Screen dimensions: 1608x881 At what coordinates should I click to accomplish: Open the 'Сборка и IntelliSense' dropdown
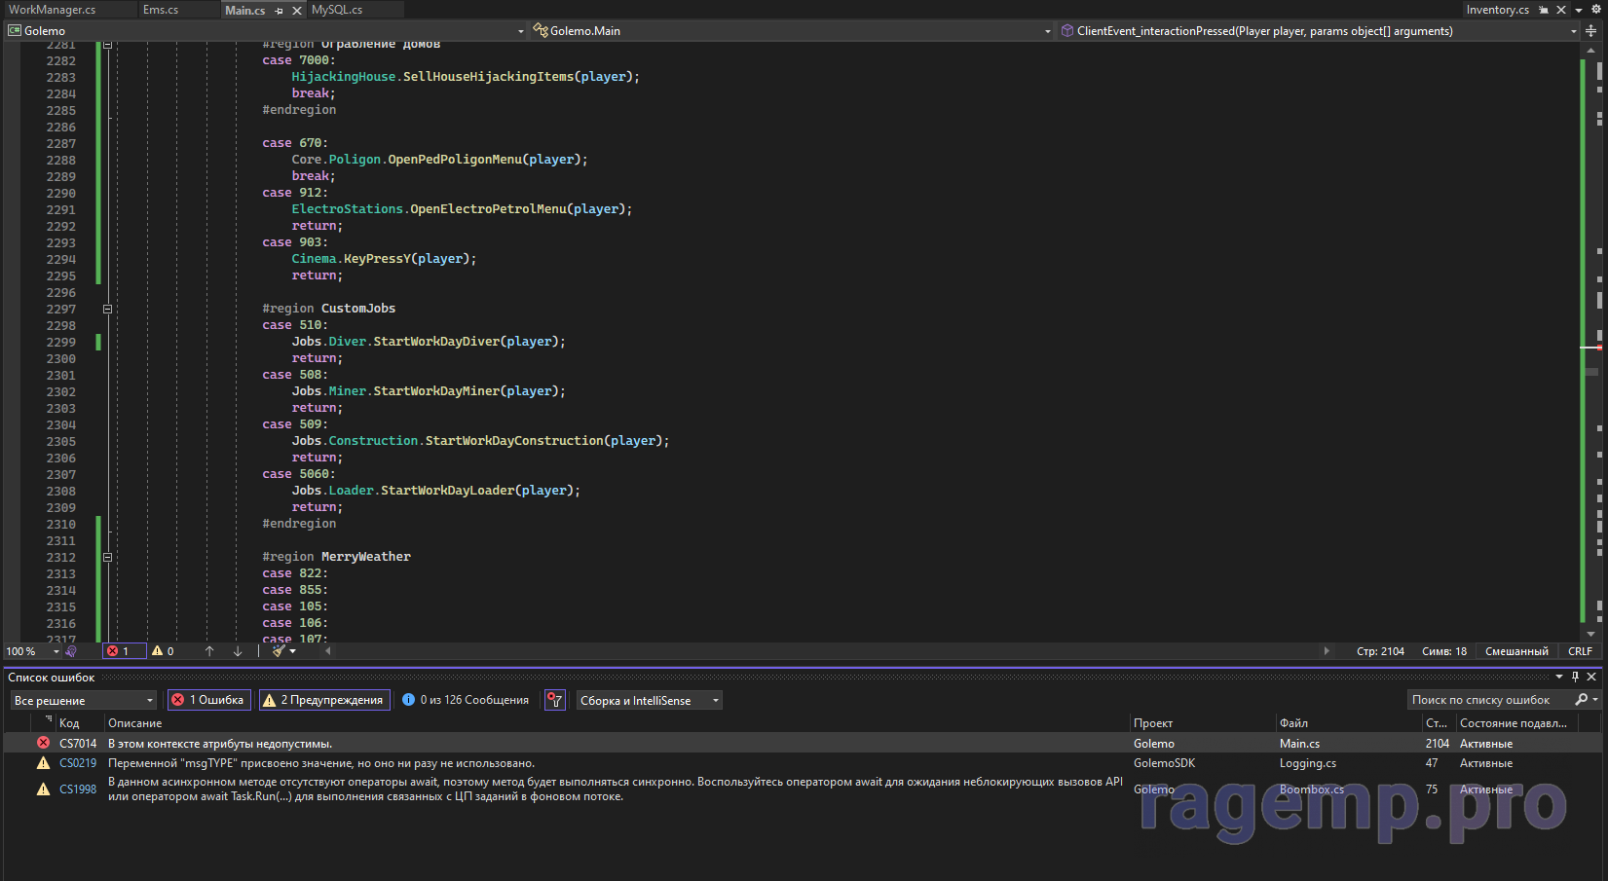(649, 701)
